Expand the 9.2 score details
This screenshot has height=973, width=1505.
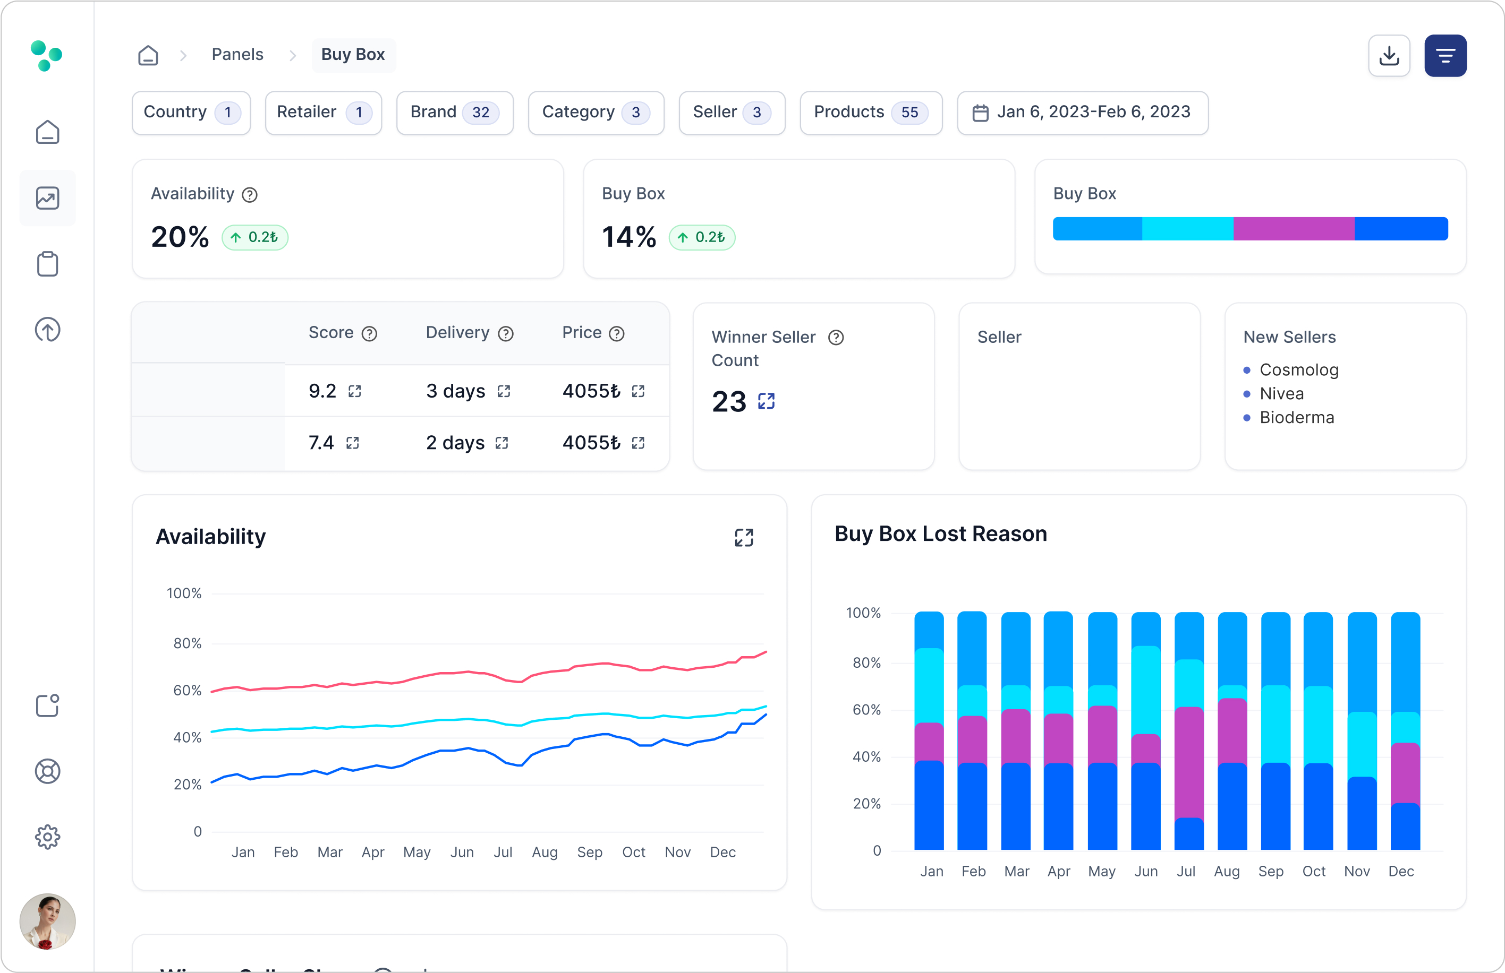coord(355,391)
